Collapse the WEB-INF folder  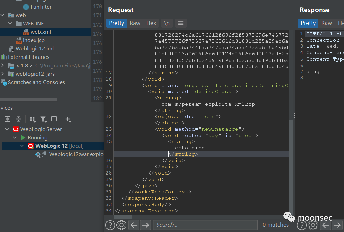[x=10, y=23]
